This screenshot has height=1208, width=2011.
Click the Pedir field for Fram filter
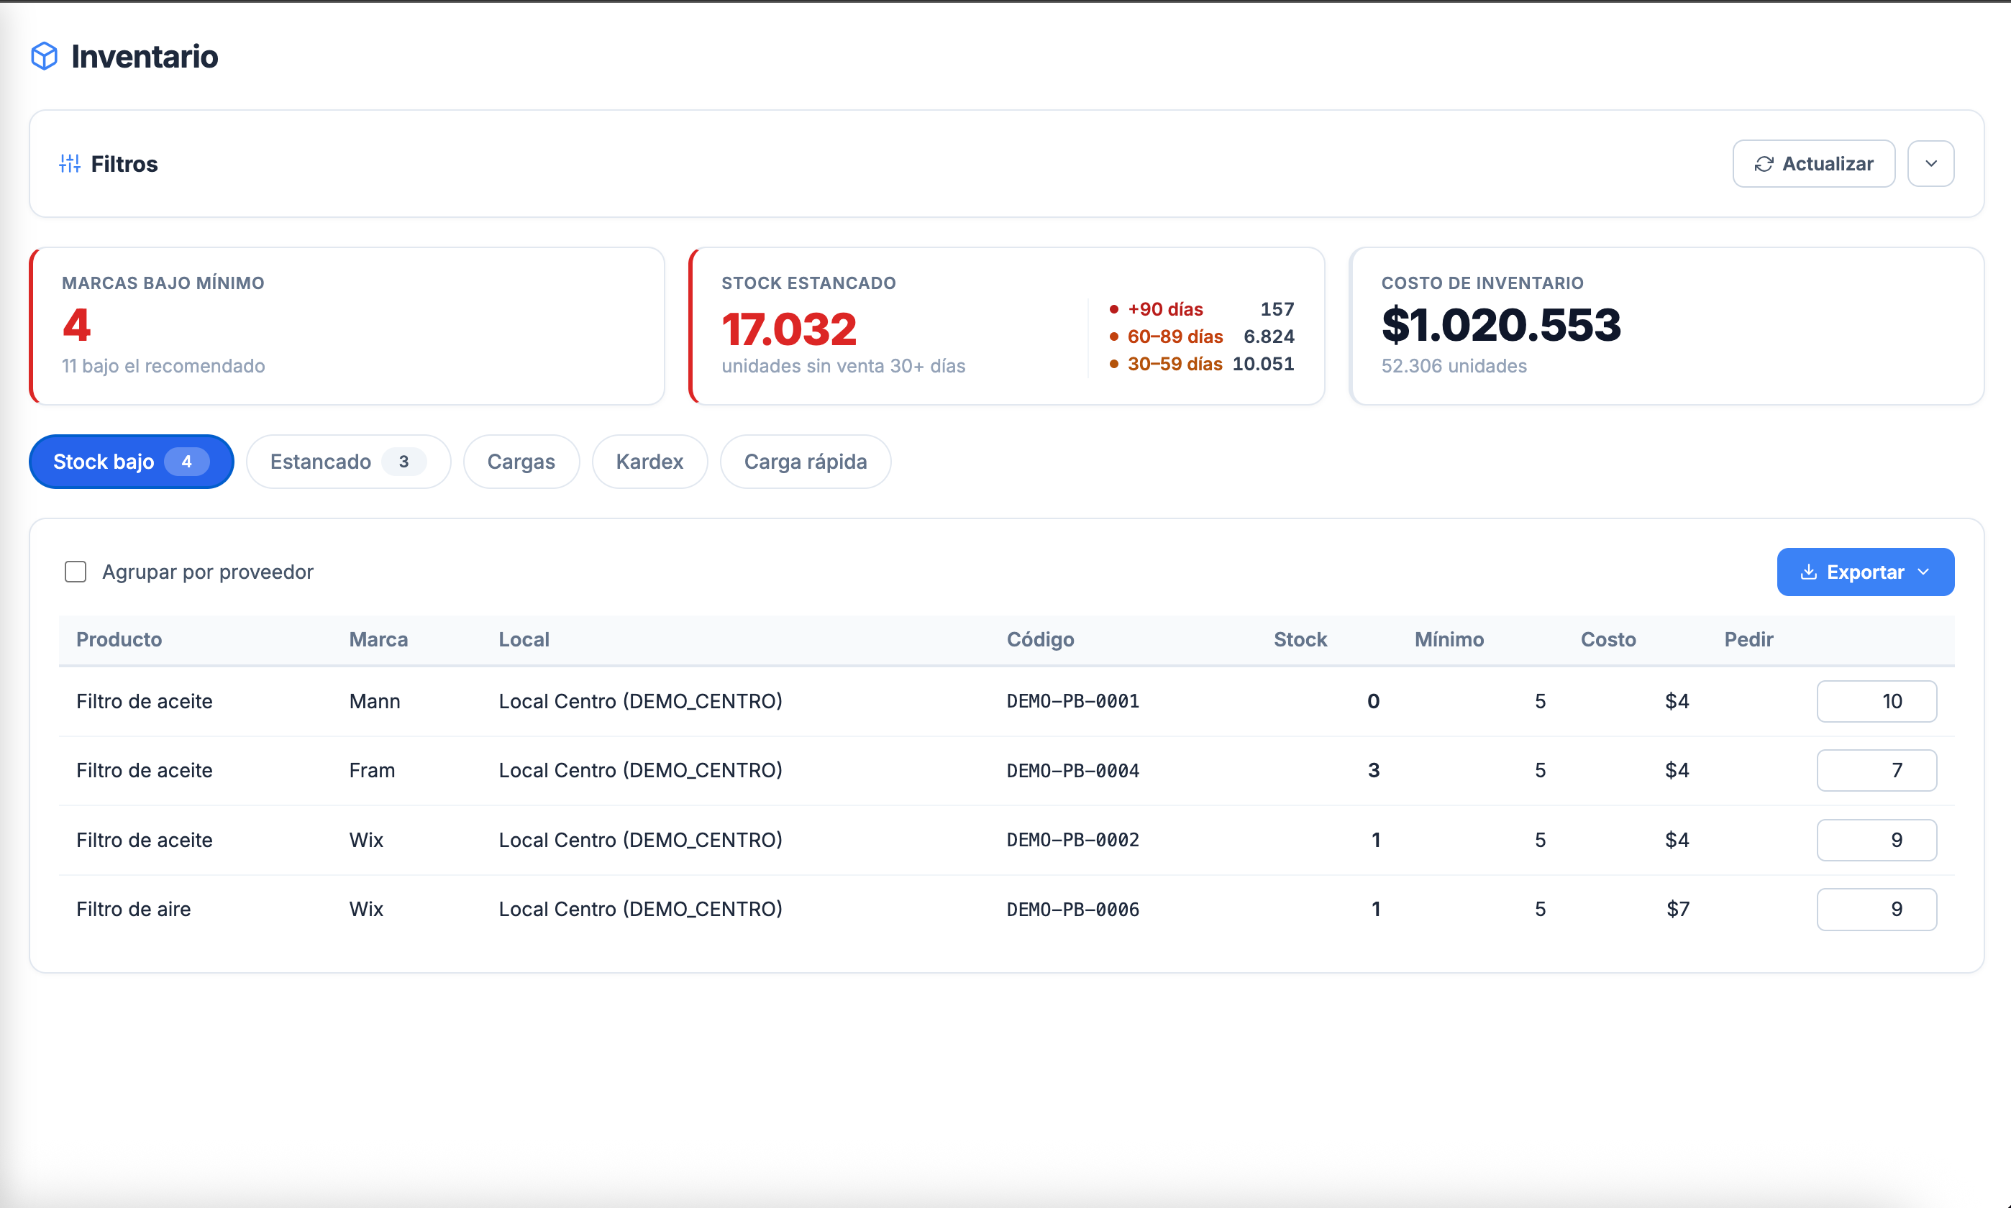tap(1876, 770)
